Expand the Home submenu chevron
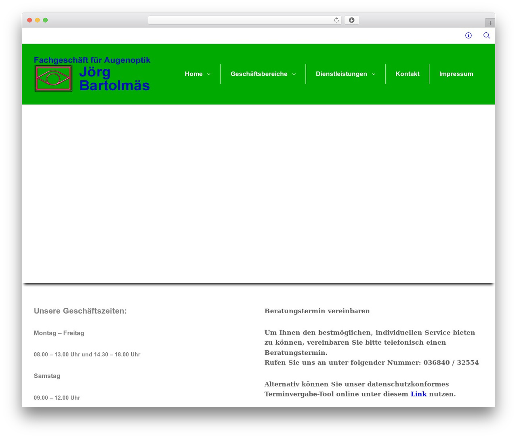 point(209,74)
